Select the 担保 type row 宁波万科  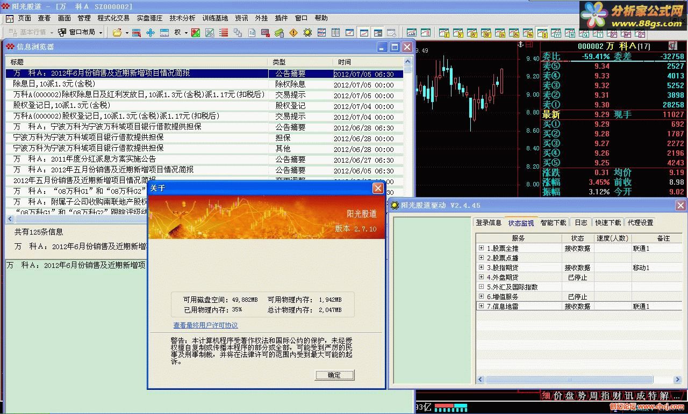tap(204, 138)
